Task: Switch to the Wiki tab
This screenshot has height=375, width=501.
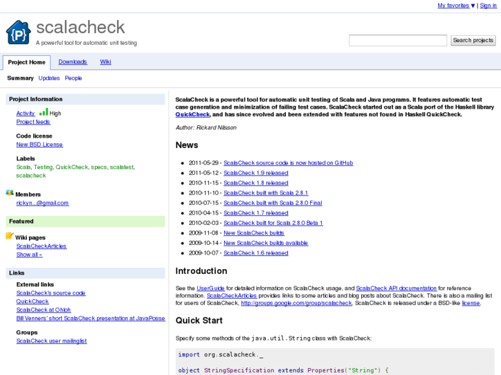Action: pos(105,62)
